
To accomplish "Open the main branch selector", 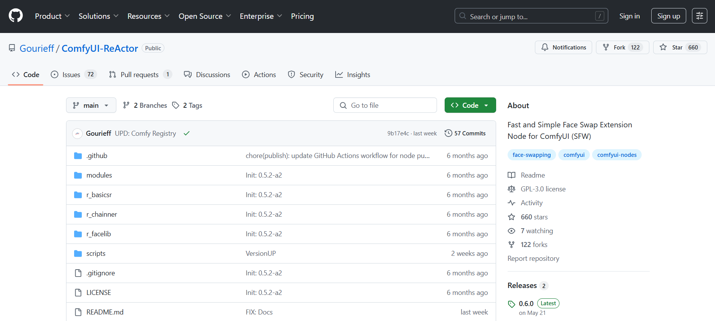I will click(x=91, y=105).
